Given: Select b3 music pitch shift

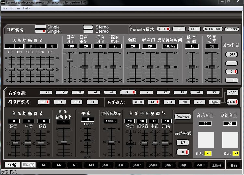Looking at the screenshot, I should point(78,92).
